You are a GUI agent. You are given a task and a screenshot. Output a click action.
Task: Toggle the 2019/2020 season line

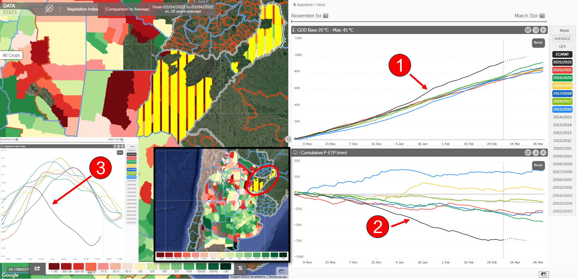[562, 78]
